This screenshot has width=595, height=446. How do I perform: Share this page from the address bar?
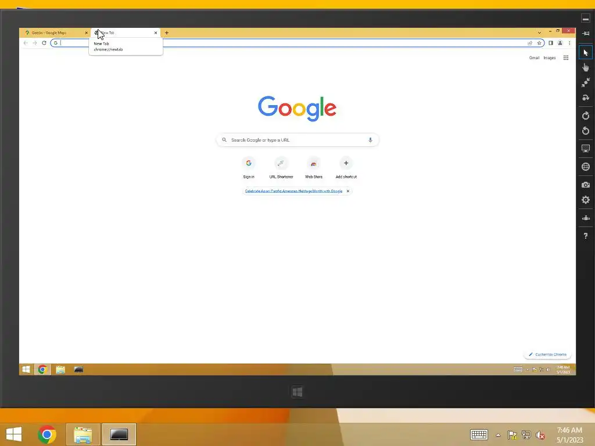(530, 43)
